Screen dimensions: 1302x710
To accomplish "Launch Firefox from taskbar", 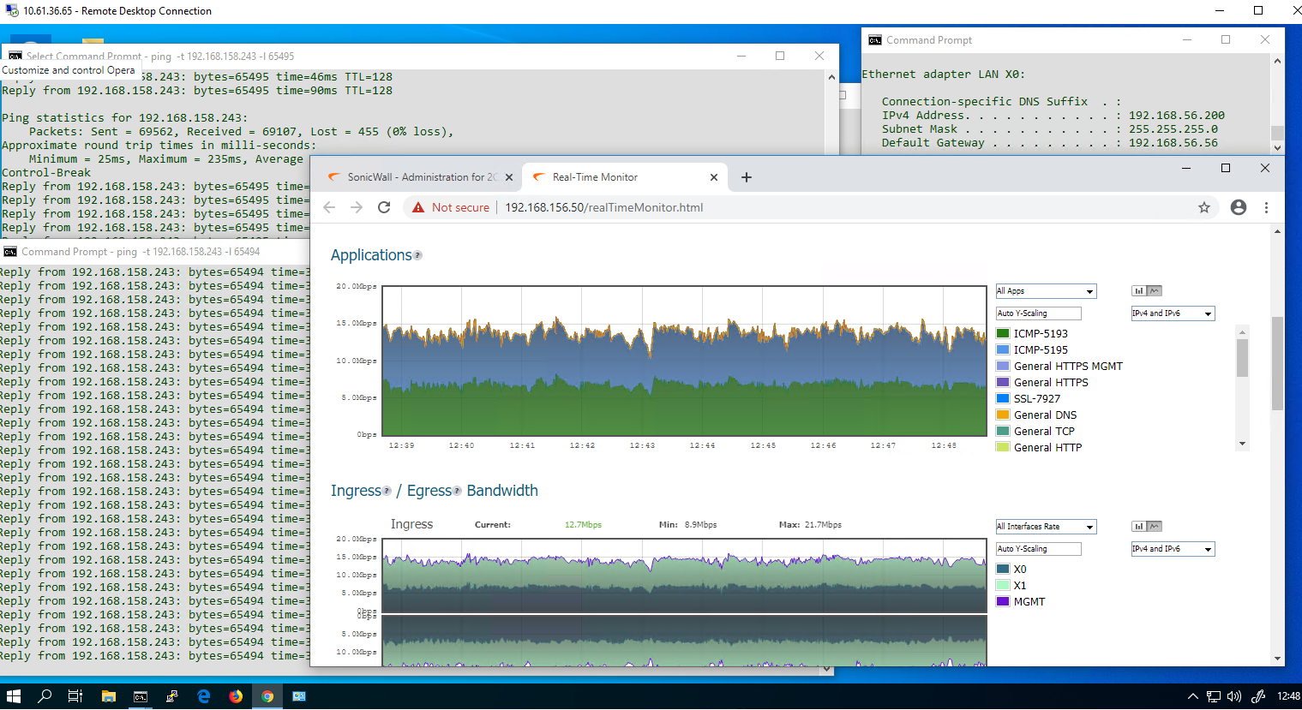I will click(236, 696).
